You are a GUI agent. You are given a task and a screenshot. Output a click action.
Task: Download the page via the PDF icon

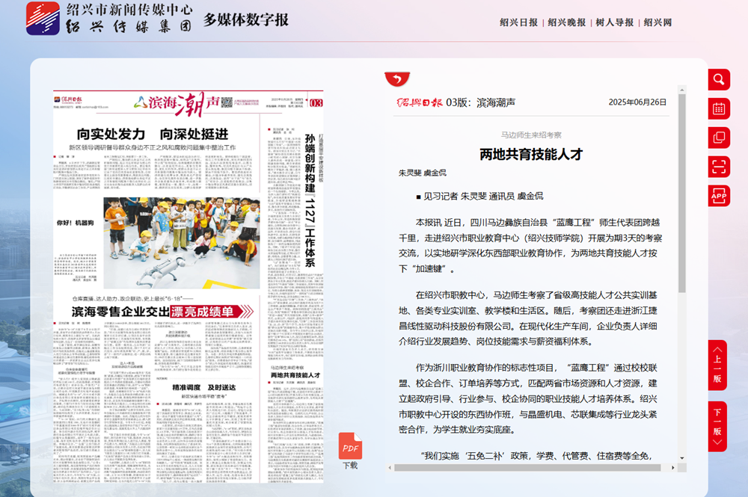click(x=350, y=447)
